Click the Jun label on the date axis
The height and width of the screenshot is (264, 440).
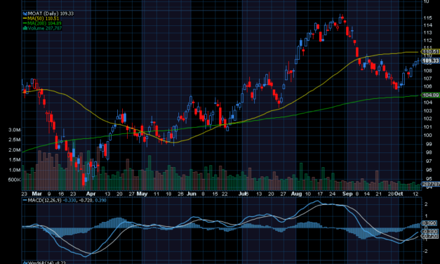(x=192, y=194)
